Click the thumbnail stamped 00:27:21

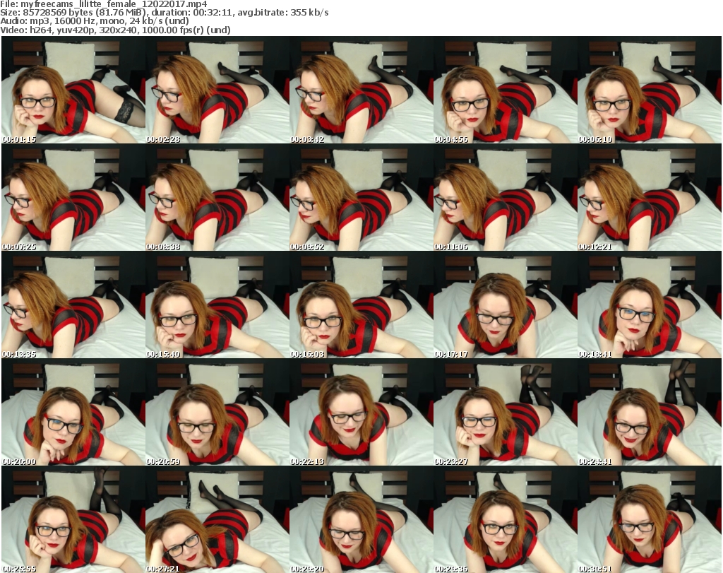[217, 520]
